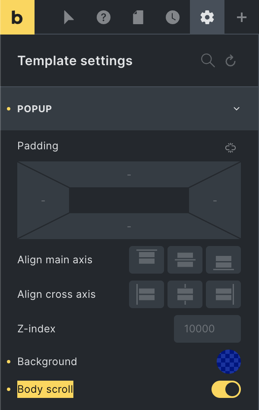This screenshot has width=259, height=410.
Task: Select the cursor pointer toolbar icon
Action: tap(69, 17)
